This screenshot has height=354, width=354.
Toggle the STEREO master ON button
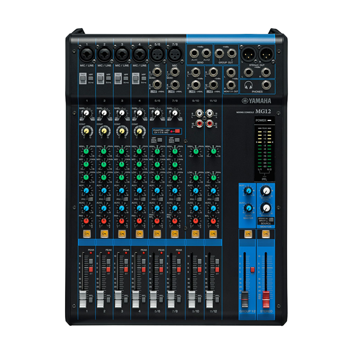tap(265, 234)
